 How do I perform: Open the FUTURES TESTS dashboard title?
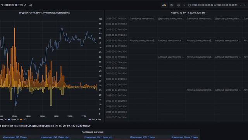click(12, 5)
